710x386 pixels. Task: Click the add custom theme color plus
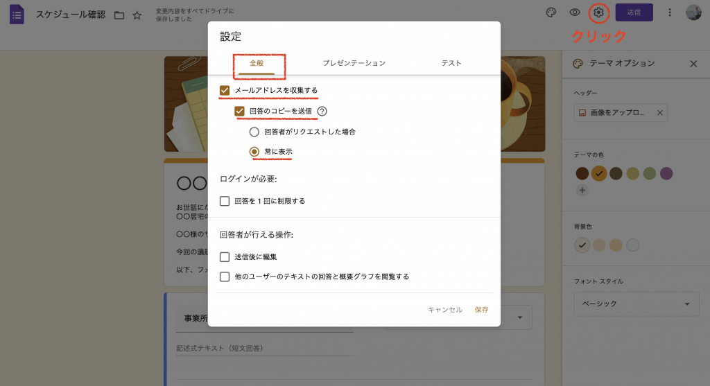[582, 190]
